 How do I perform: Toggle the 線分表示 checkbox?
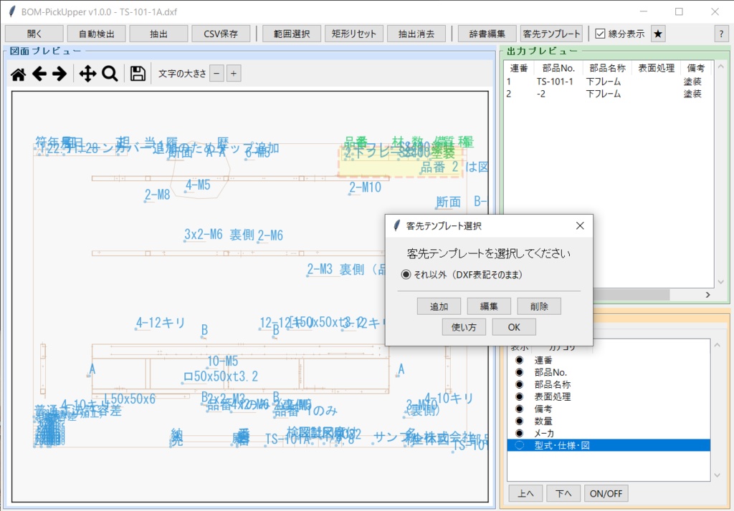pyautogui.click(x=600, y=34)
